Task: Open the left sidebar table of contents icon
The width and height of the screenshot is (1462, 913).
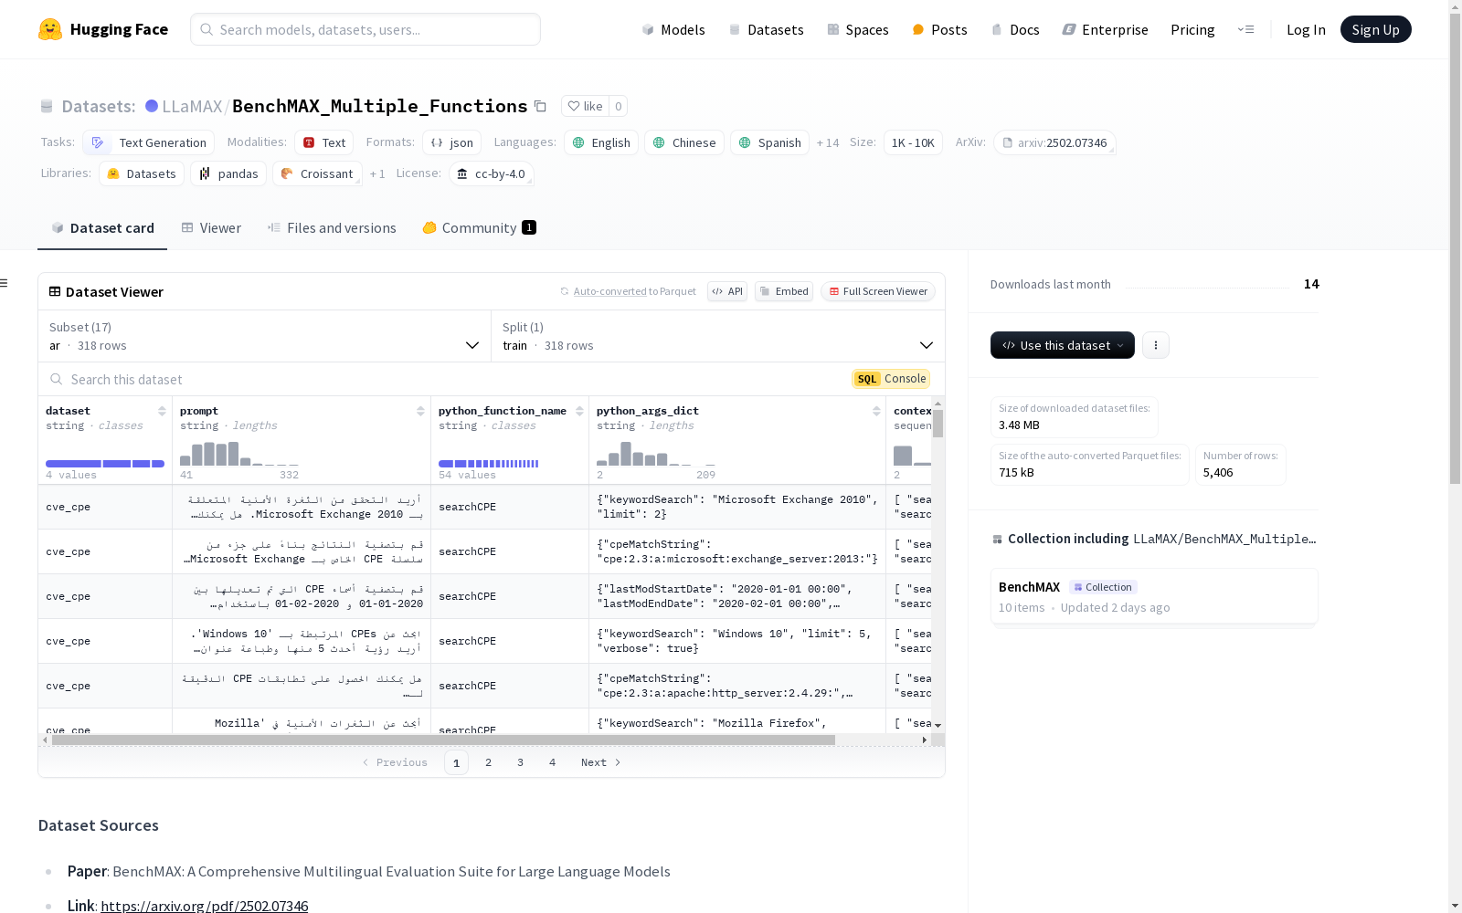Action: (x=5, y=283)
